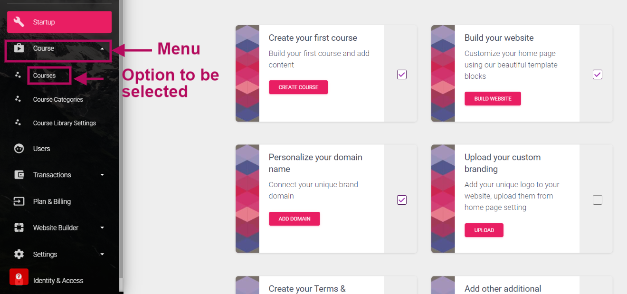Screen dimensions: 627x294
Task: Open Course Categories menu item
Action: pyautogui.click(x=58, y=99)
